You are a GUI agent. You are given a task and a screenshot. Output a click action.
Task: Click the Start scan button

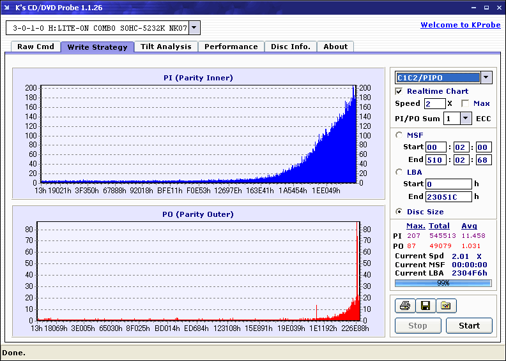click(x=469, y=325)
